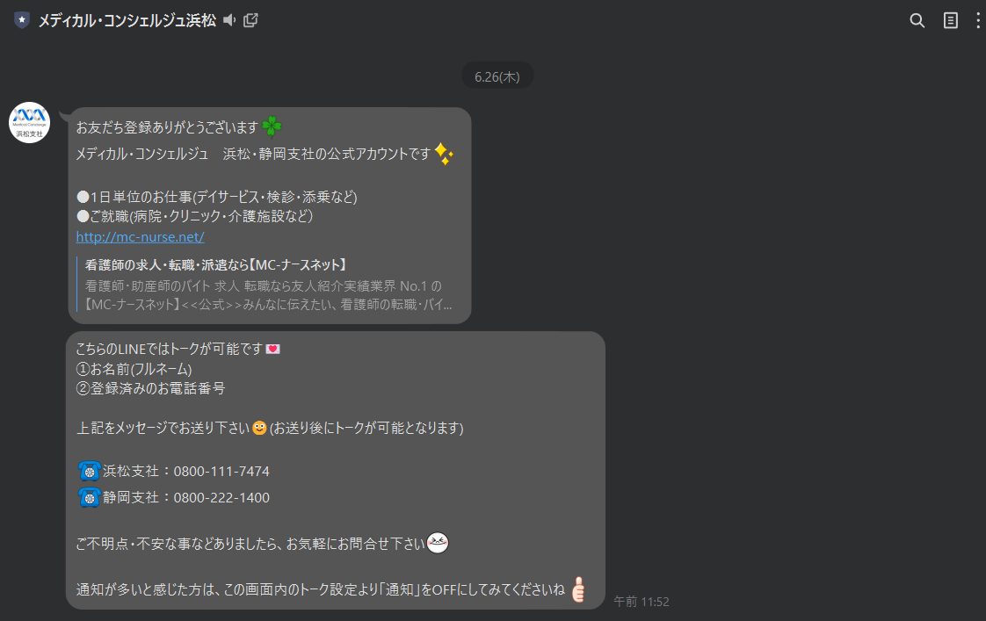Open the three-dot more options menu

pyautogui.click(x=977, y=21)
